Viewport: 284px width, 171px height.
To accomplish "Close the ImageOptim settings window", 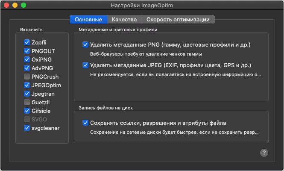I will (x=6, y=5).
